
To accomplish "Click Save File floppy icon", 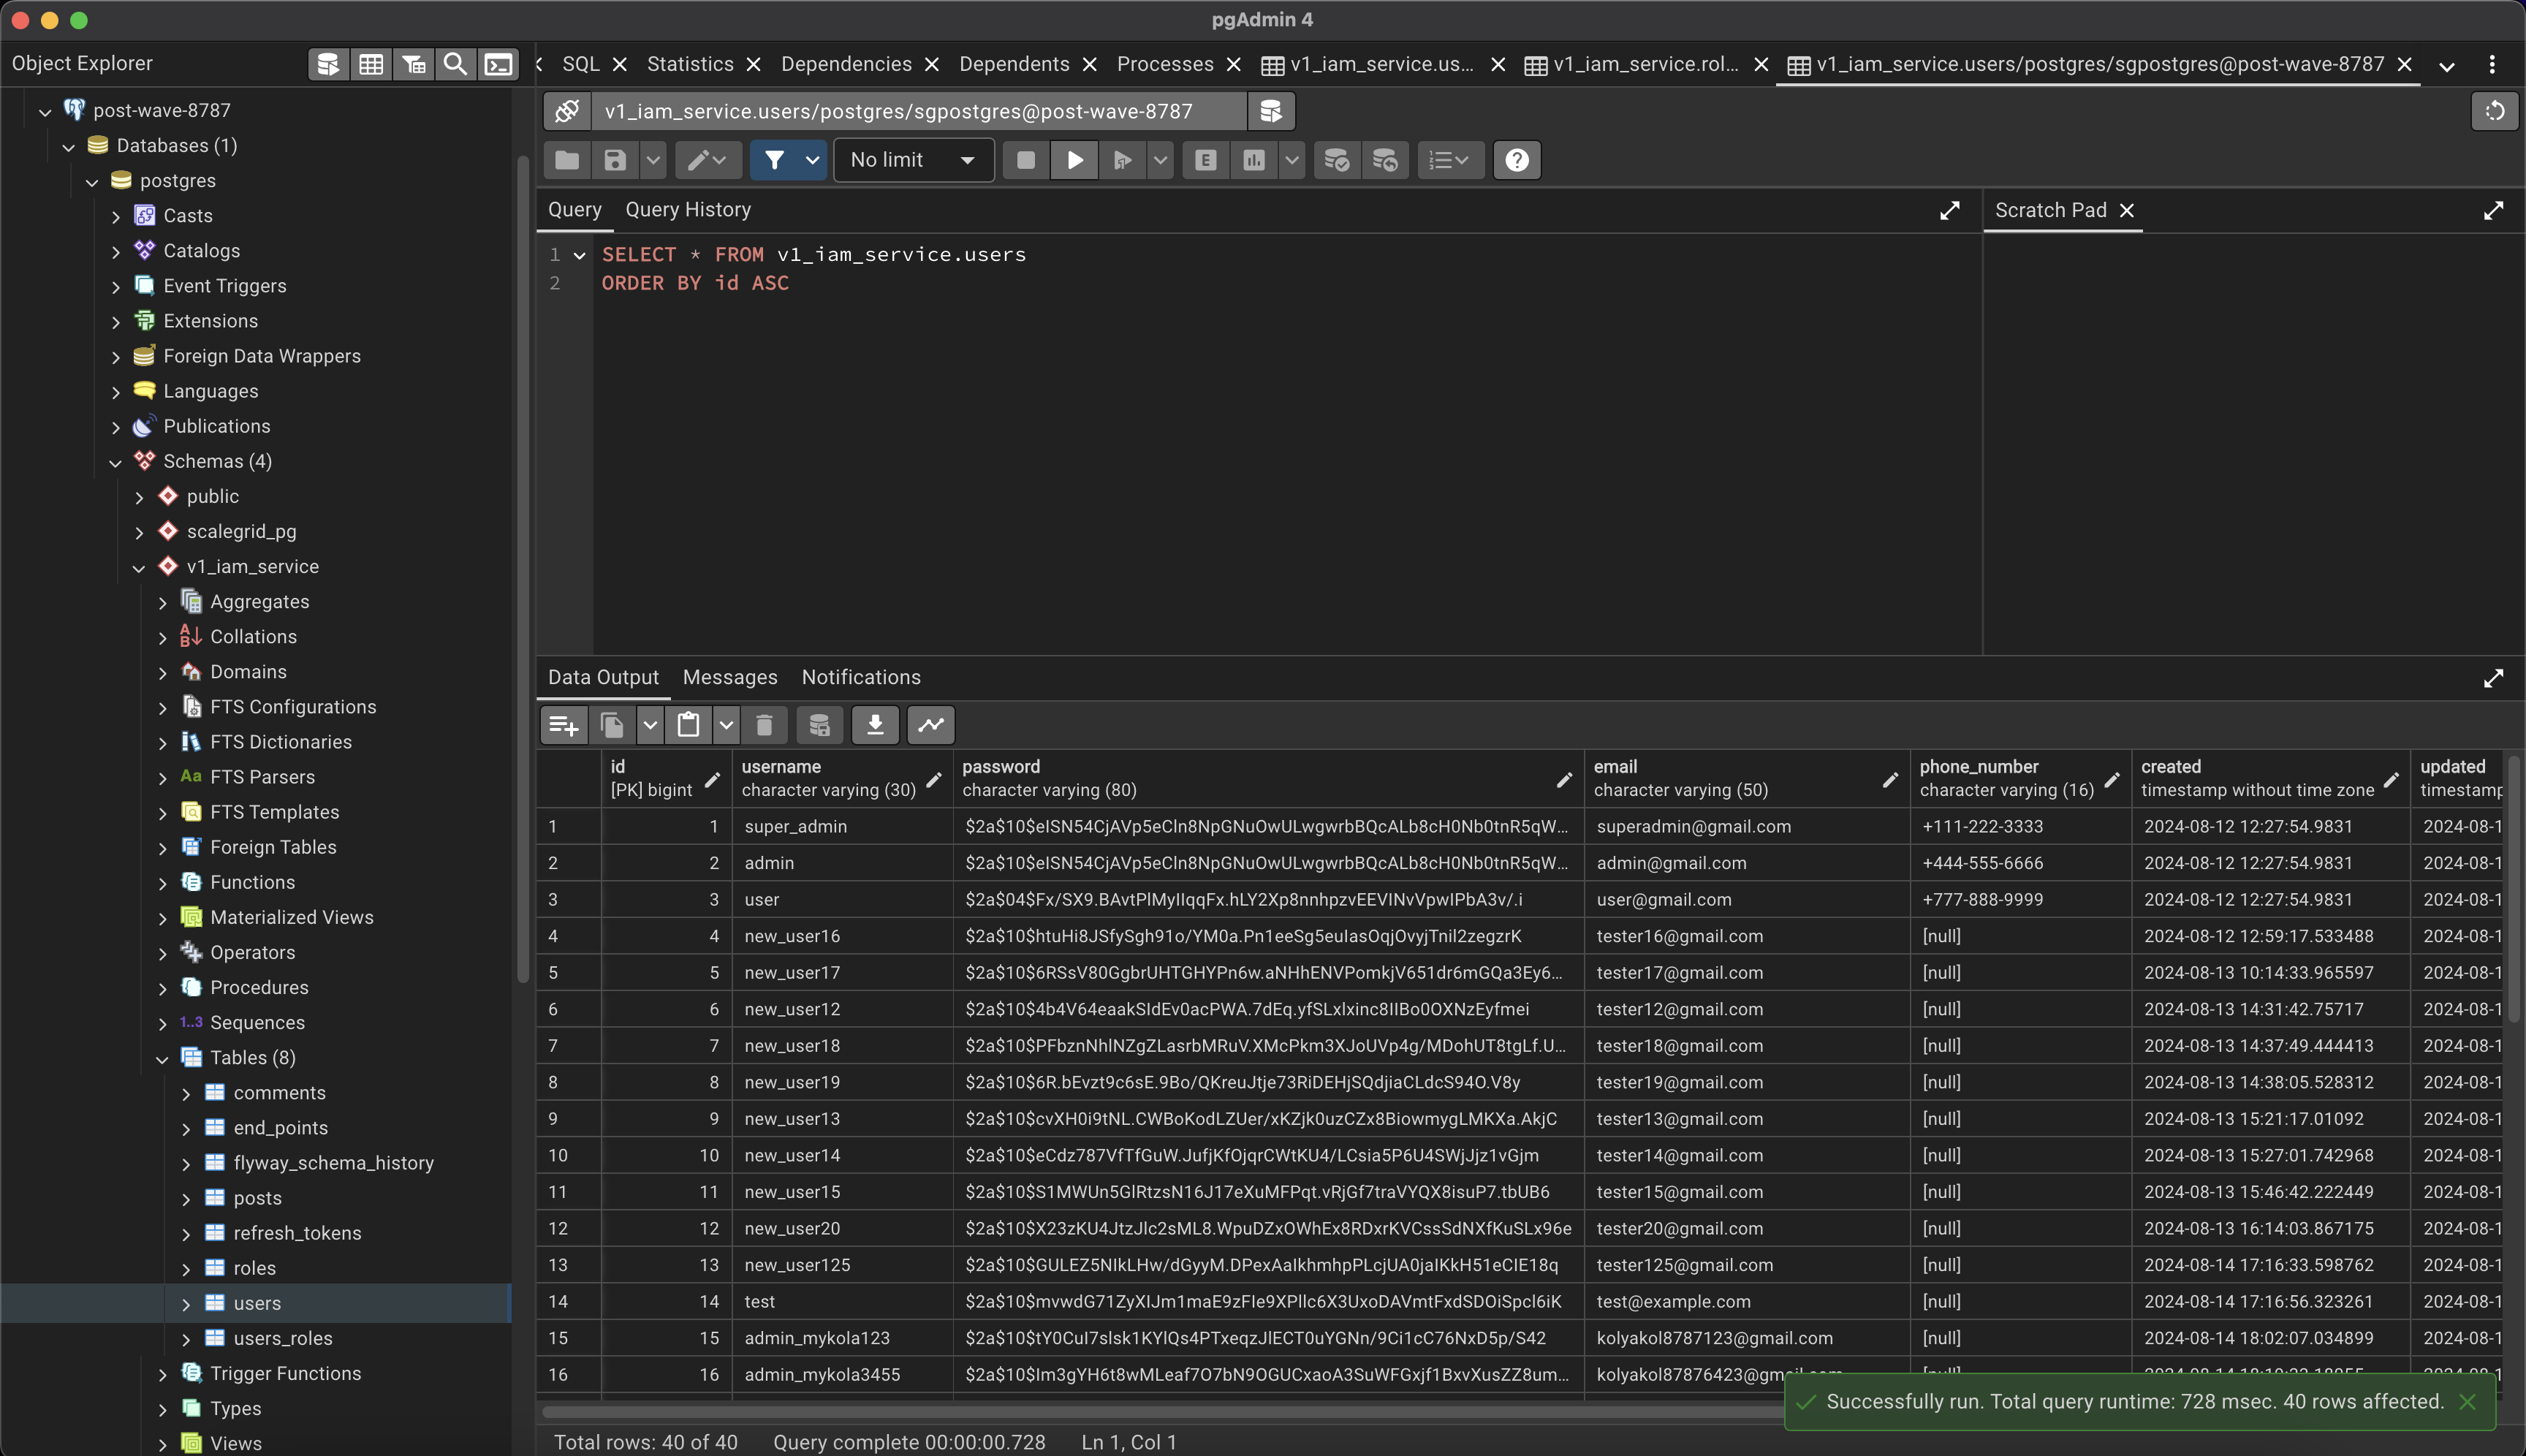I will [x=615, y=160].
